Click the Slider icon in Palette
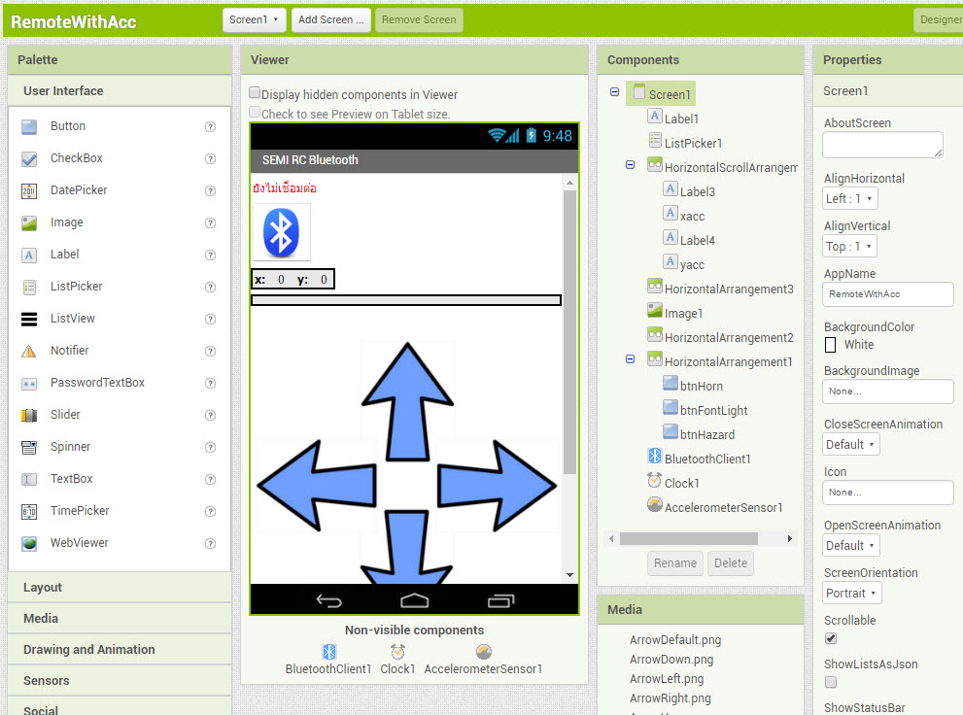963x715 pixels. tap(29, 415)
